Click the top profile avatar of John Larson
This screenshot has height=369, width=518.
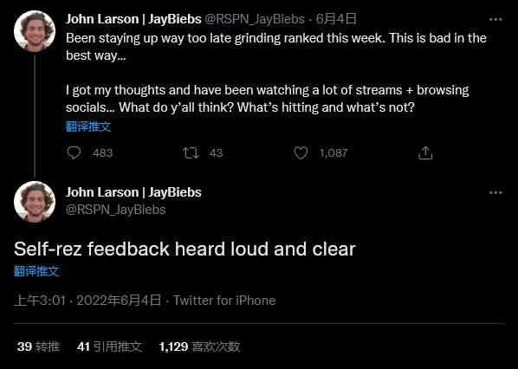tap(35, 31)
